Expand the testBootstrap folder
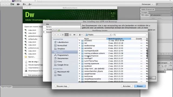The height and width of the screenshot is (97, 173). coord(79,46)
